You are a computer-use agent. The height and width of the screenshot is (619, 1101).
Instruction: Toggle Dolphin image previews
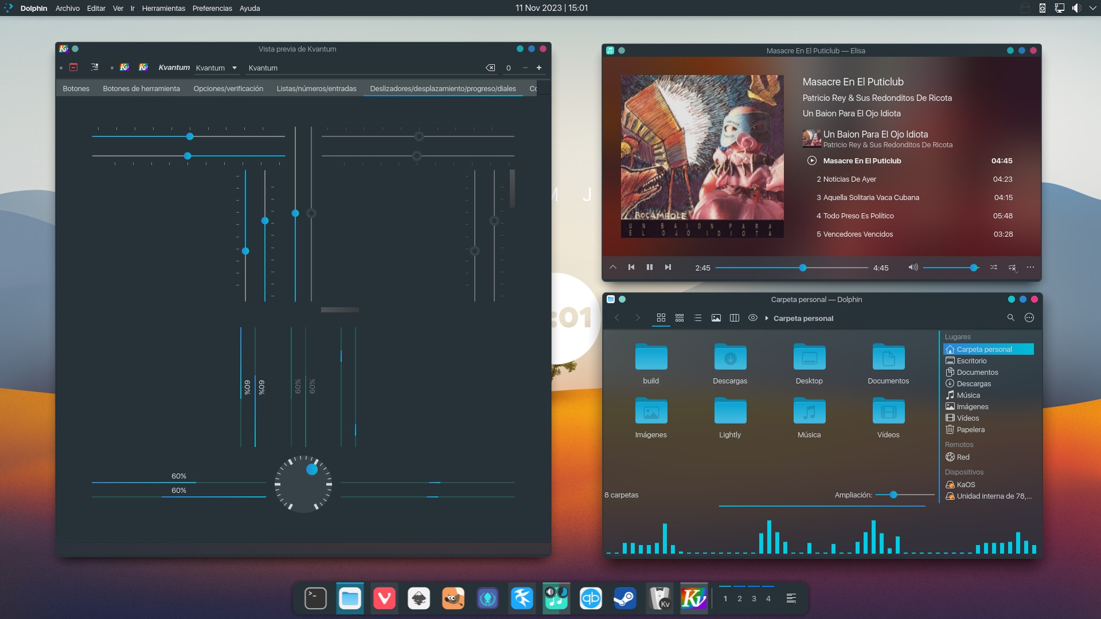pos(716,318)
